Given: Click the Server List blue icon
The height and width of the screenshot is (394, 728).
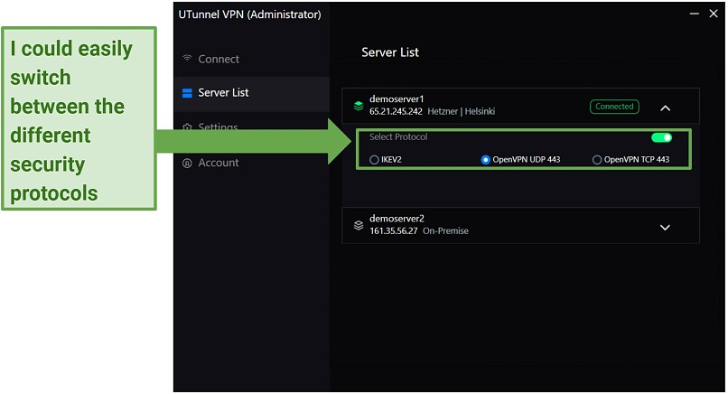Looking at the screenshot, I should 187,93.
